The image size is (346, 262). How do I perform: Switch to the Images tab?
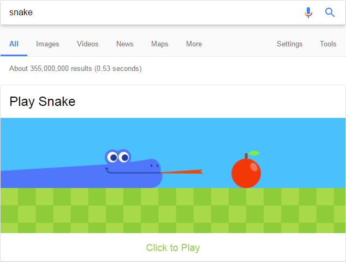47,44
